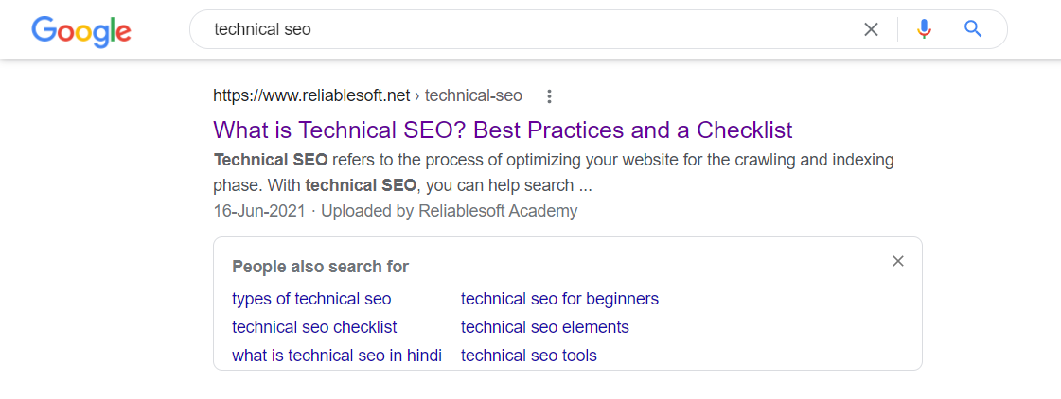This screenshot has width=1061, height=399.
Task: Select the "technical seo checklist" suggestion
Action: pos(314,327)
